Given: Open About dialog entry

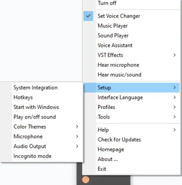Looking at the screenshot, I should [108, 159].
